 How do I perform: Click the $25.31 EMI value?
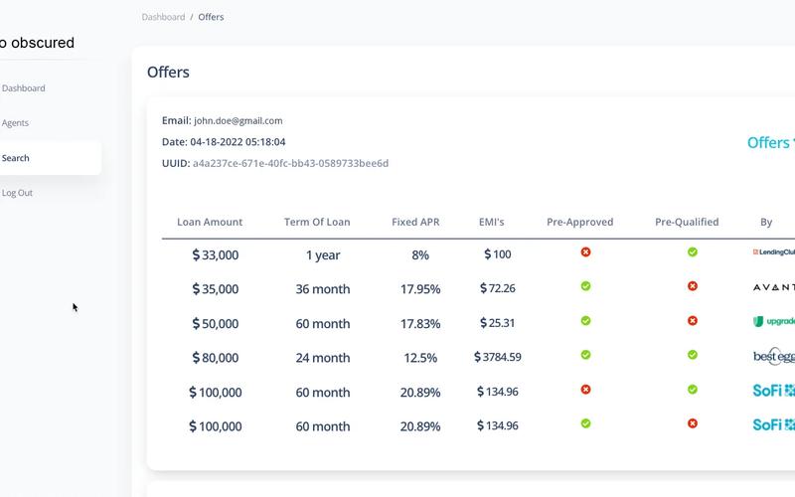tap(498, 323)
